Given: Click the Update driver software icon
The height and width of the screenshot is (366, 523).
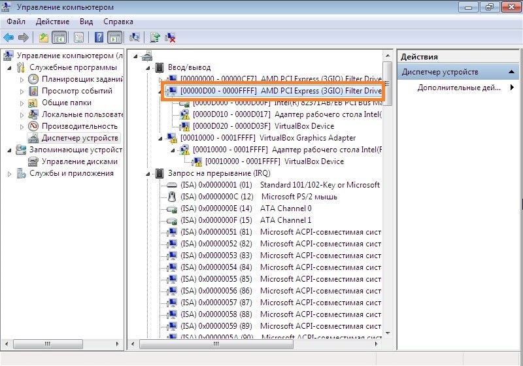Looking at the screenshot, I should point(155,37).
